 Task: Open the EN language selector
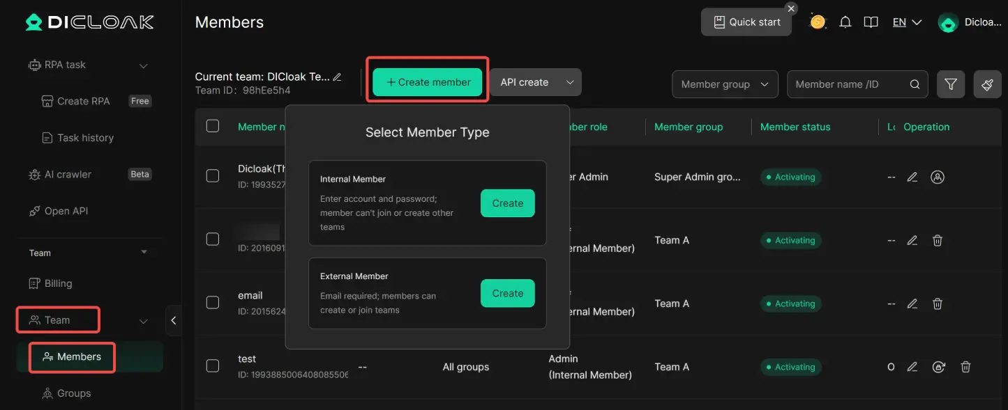point(907,22)
